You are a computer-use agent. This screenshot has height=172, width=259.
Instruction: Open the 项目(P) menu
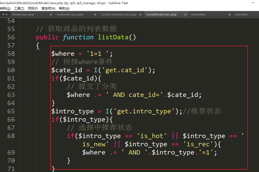point(33,8)
